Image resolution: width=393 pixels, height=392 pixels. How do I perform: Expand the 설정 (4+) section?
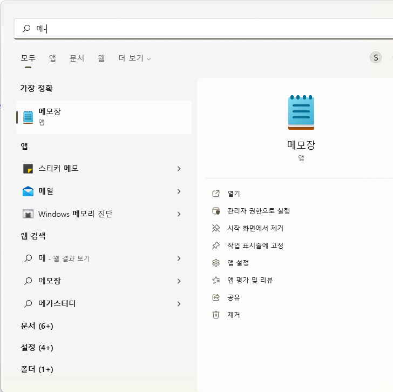pos(37,348)
